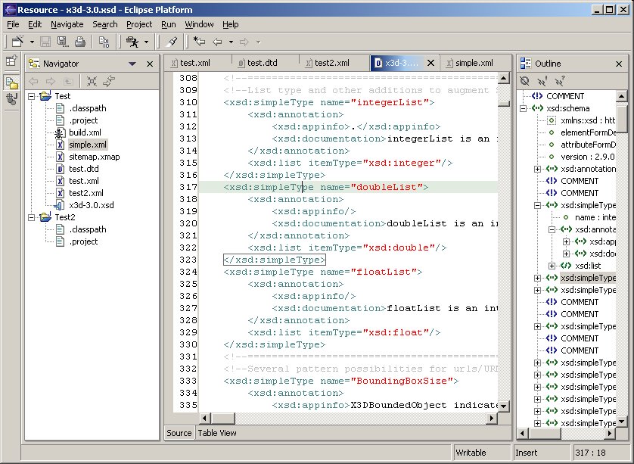Image resolution: width=634 pixels, height=464 pixels.
Task: Select the Resource perspective sidebar icon
Action: (11, 82)
